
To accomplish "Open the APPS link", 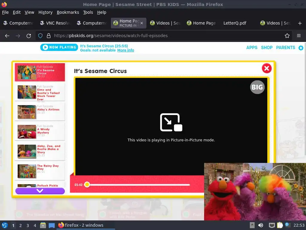I will [x=252, y=48].
